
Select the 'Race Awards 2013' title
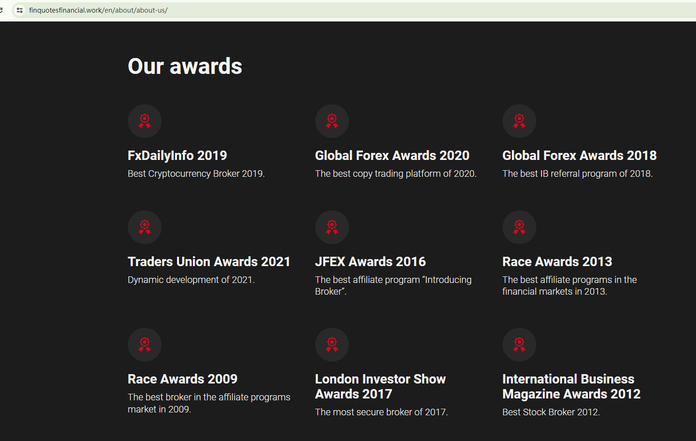pyautogui.click(x=557, y=261)
